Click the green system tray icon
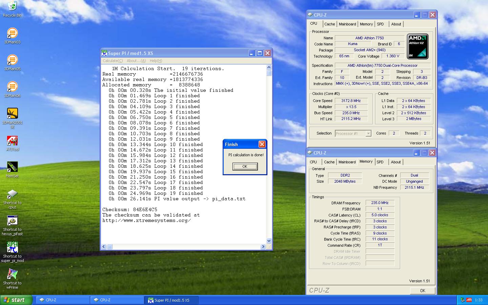This screenshot has width=488, height=305. [463, 300]
